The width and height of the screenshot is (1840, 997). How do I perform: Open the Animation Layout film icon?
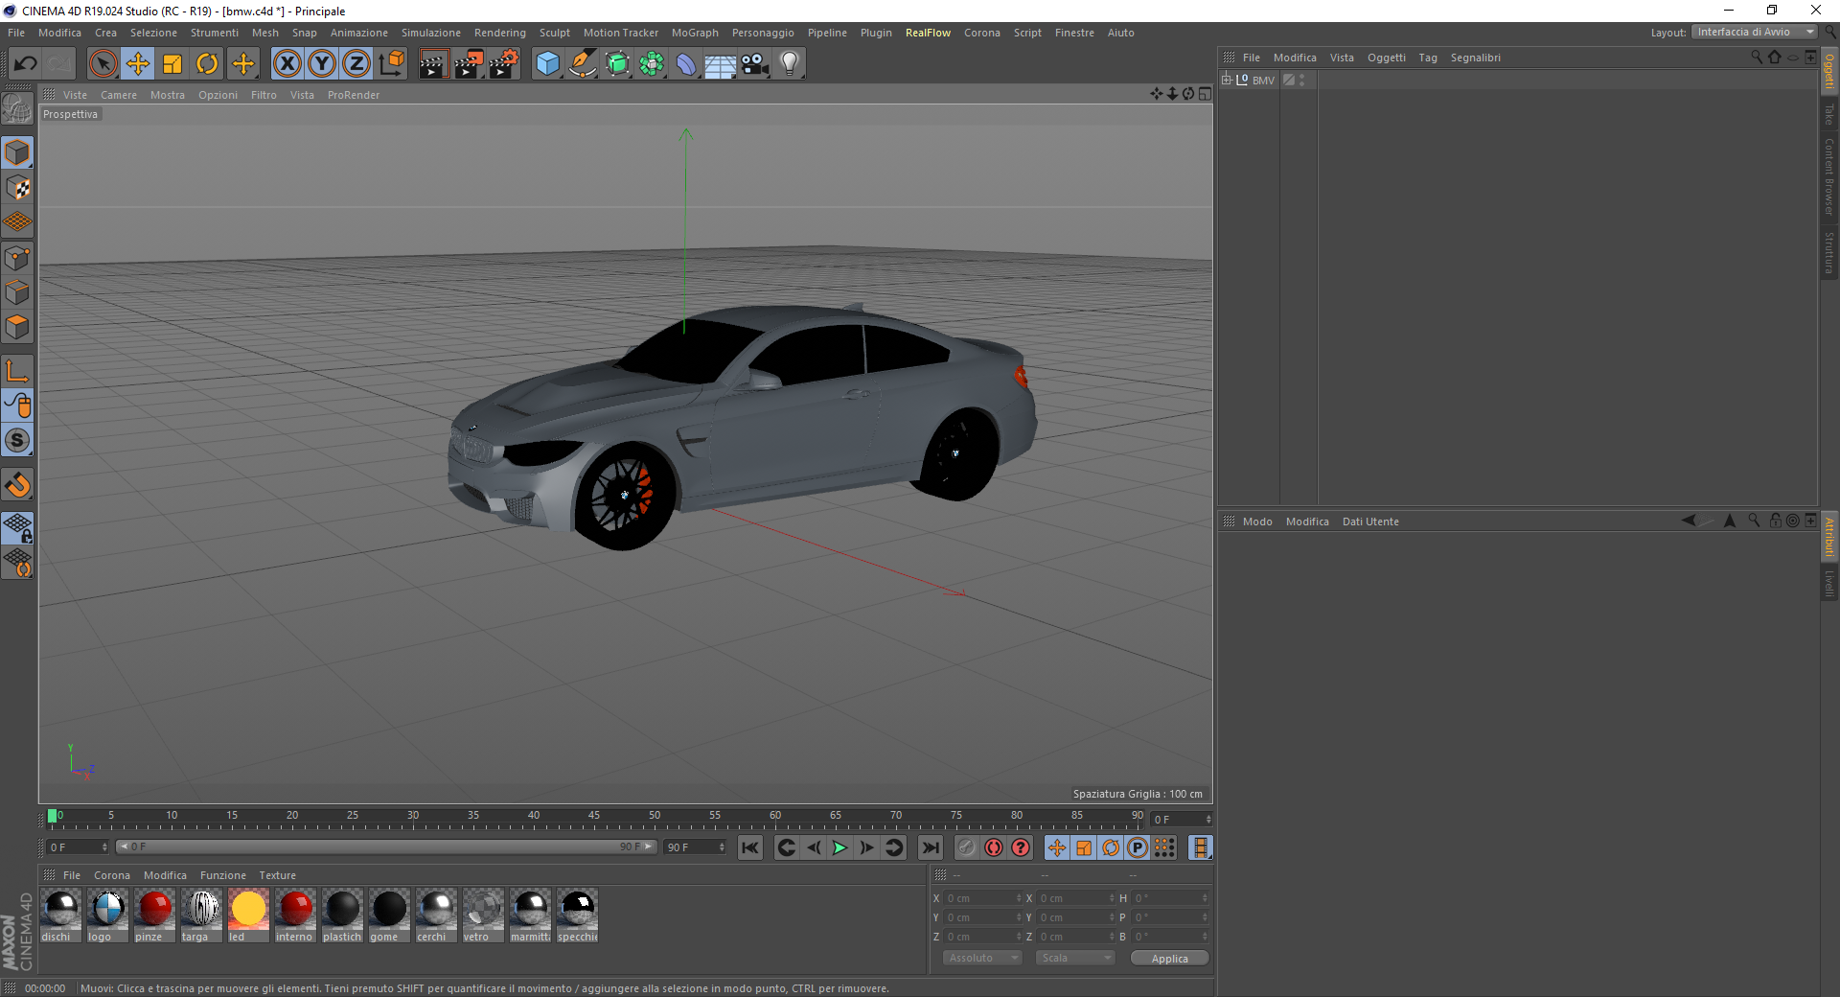(x=1200, y=847)
